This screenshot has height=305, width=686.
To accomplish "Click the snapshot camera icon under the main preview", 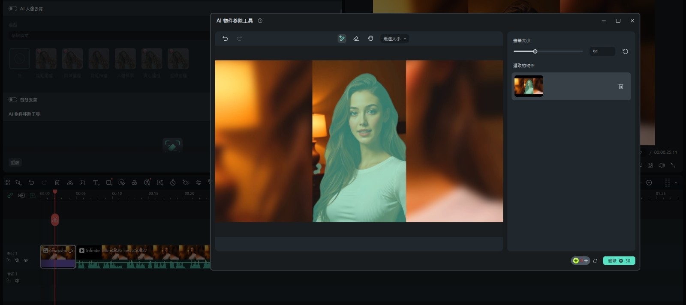I will tap(650, 165).
